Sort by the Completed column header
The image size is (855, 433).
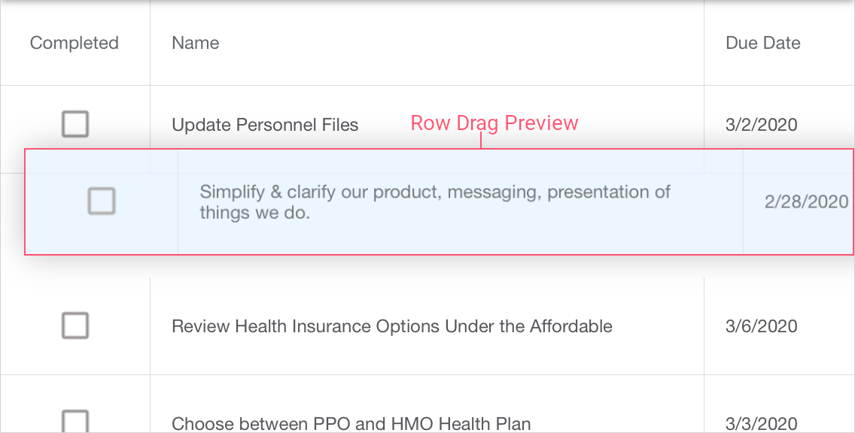pyautogui.click(x=75, y=43)
